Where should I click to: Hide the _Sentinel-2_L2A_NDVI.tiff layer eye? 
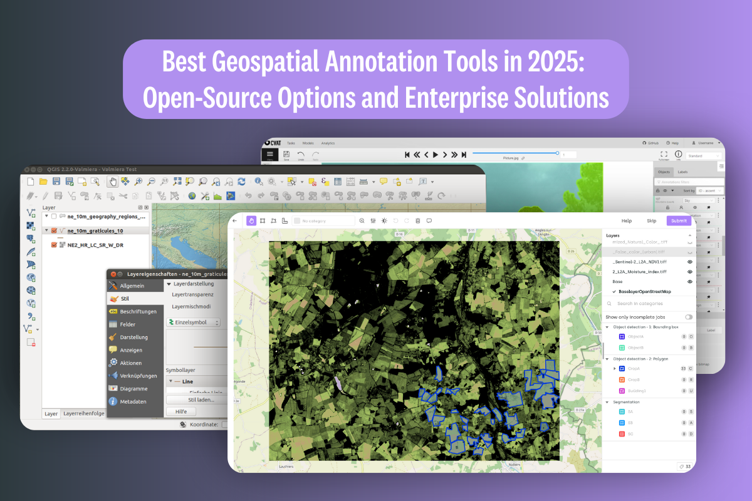coord(689,262)
